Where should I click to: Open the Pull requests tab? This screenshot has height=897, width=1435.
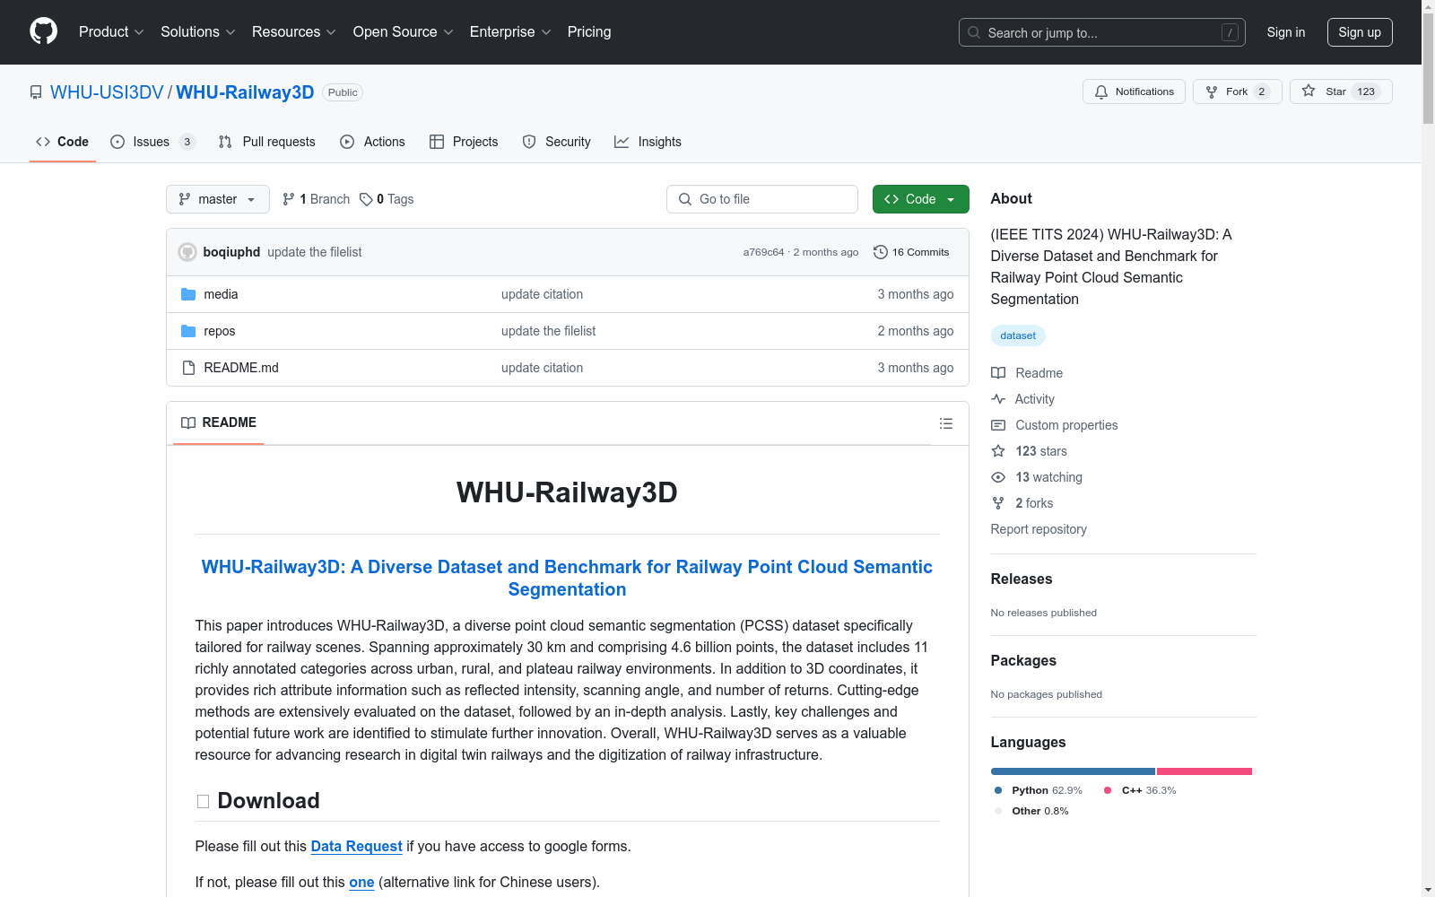(x=267, y=142)
